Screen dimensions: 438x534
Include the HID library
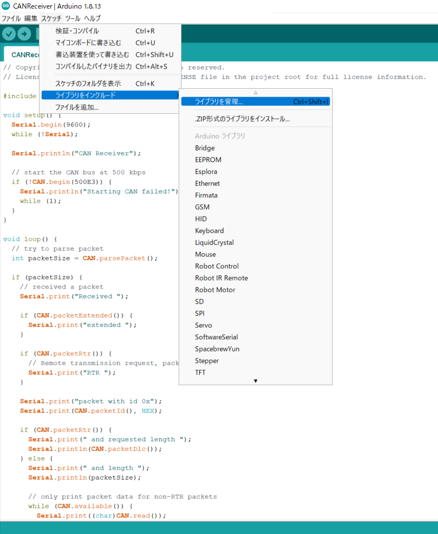[x=255, y=219]
